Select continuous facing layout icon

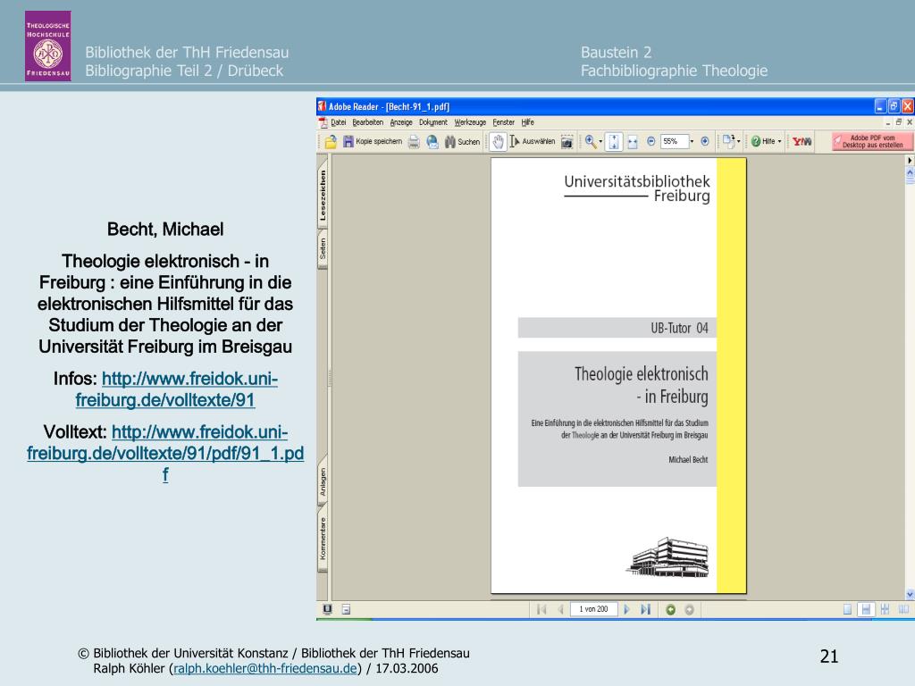click(886, 609)
